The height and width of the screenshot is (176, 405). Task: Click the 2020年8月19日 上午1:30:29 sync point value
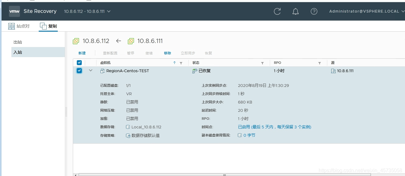pyautogui.click(x=263, y=85)
